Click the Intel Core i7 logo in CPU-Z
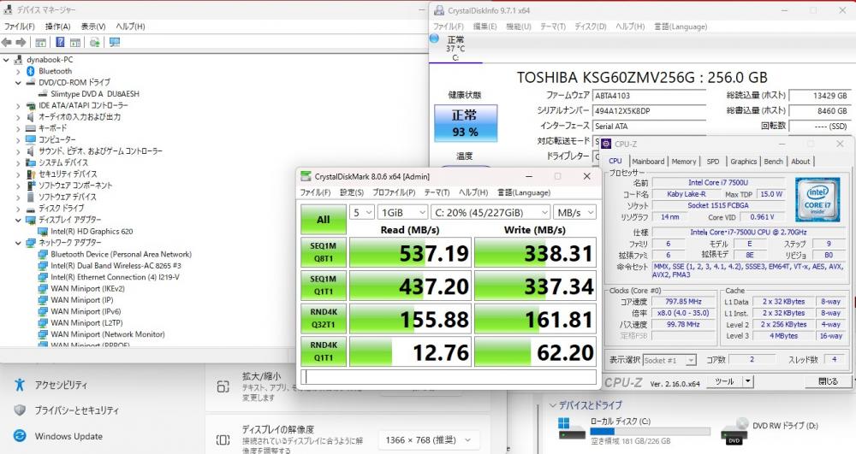The height and width of the screenshot is (454, 856). pos(817,198)
